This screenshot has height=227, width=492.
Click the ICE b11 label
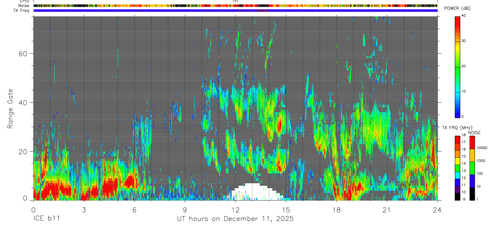pyautogui.click(x=45, y=219)
